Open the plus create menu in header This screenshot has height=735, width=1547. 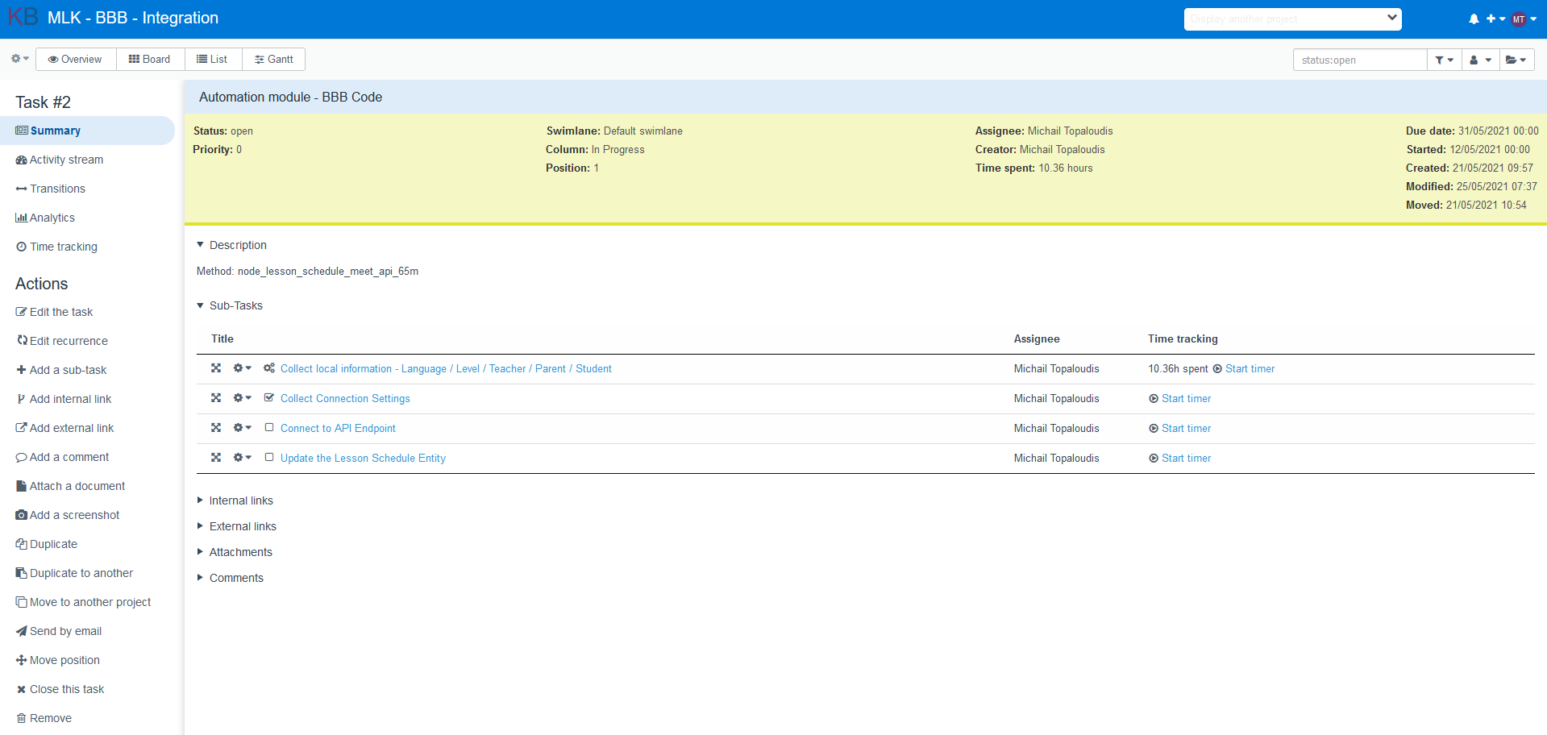pyautogui.click(x=1495, y=19)
